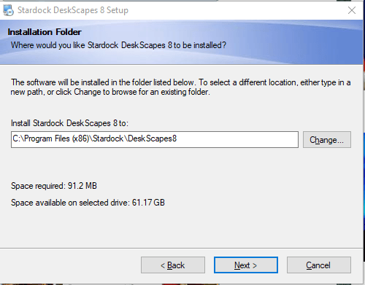365x285 pixels.
Task: Close the DeskScapes 8 Setup window
Action: (352, 10)
